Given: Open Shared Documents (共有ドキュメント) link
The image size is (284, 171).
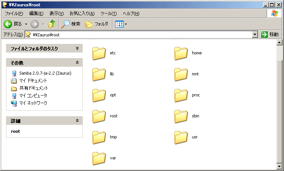Looking at the screenshot, I should [x=34, y=88].
